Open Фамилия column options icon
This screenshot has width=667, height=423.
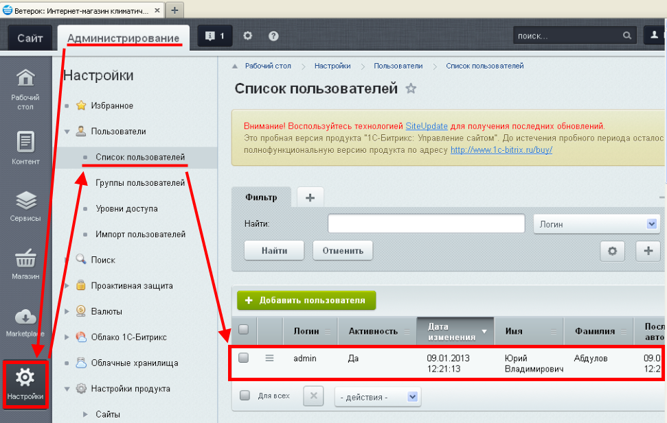[x=624, y=332]
